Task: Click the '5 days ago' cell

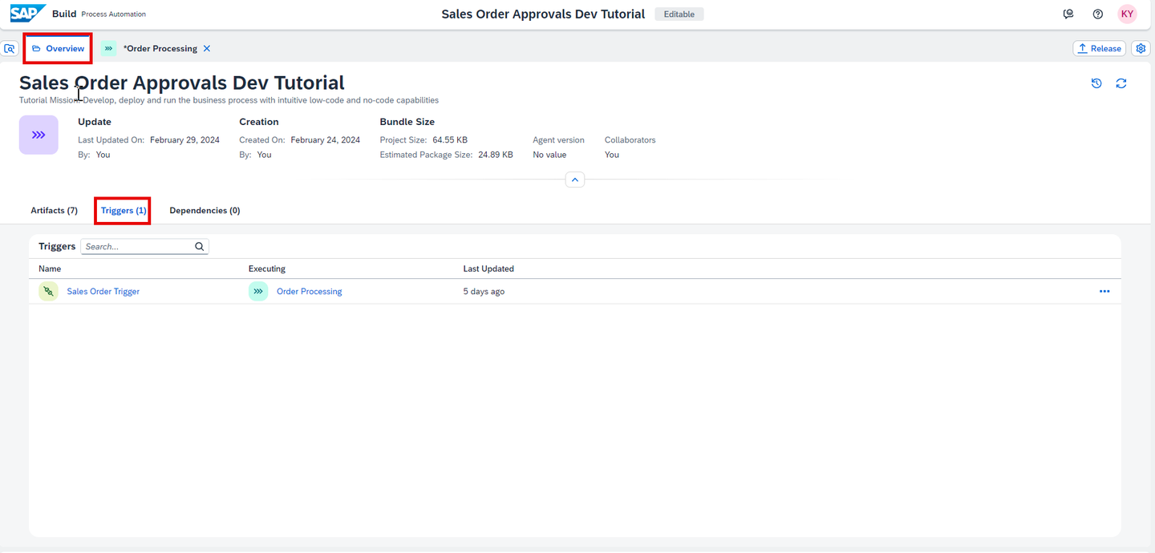Action: pyautogui.click(x=484, y=292)
